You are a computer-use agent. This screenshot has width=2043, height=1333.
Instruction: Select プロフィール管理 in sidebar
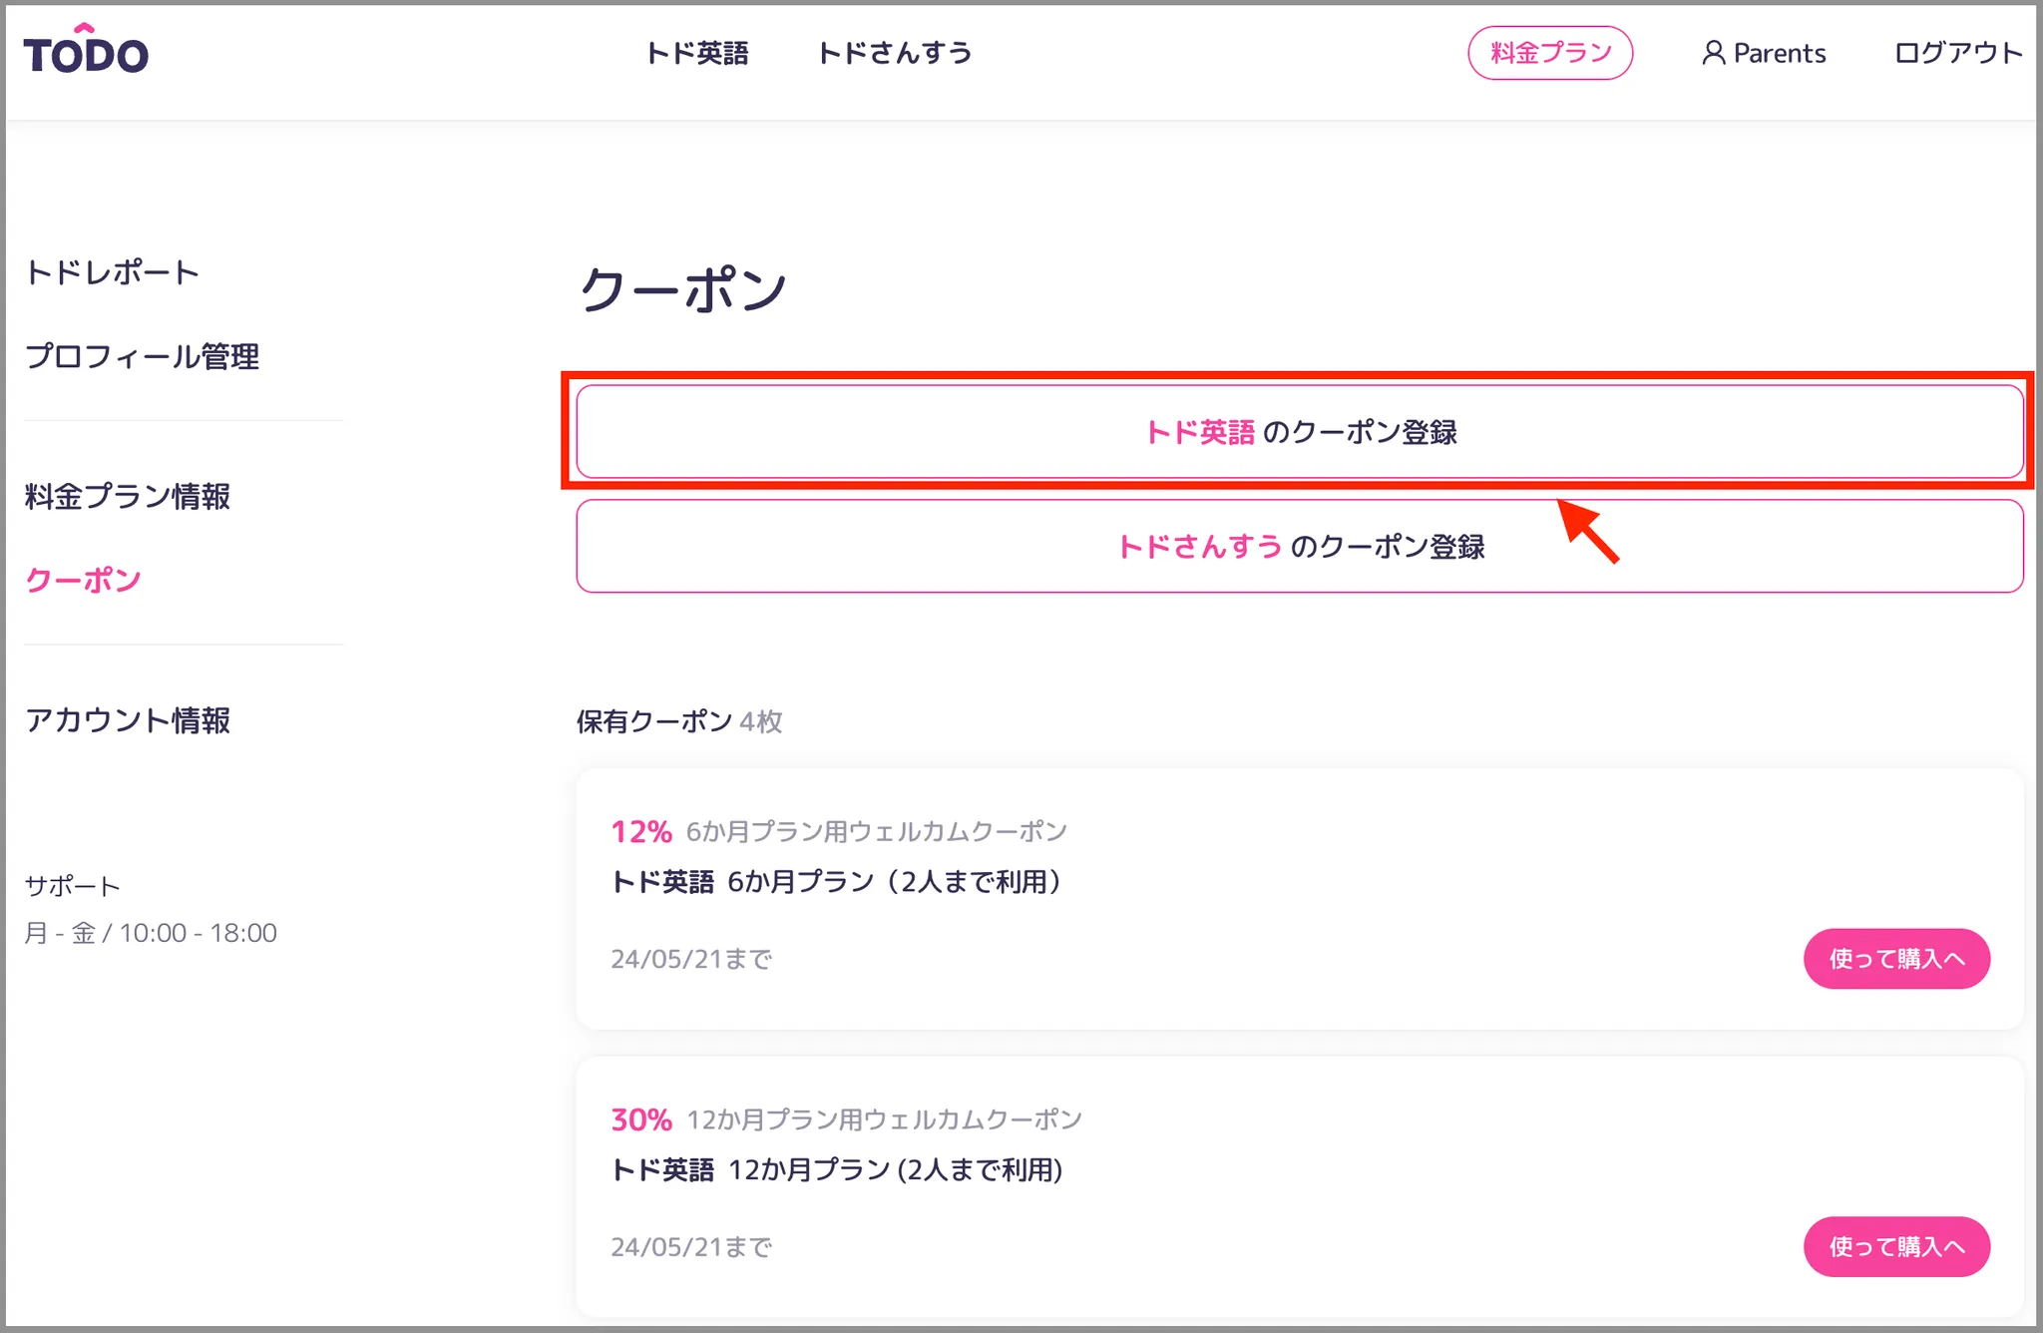click(142, 356)
